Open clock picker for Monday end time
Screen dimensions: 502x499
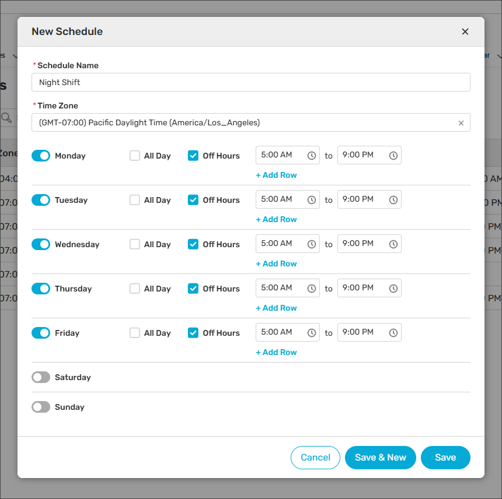point(393,156)
